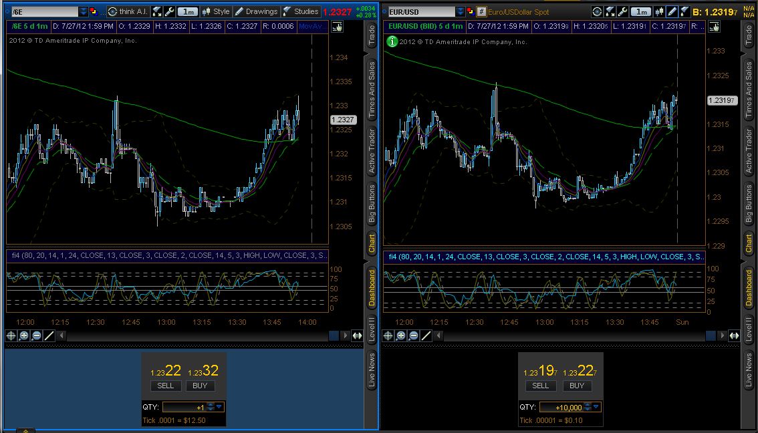Screen dimensions: 758x433
Task: Click candlestick style icon in EUR/USD toolbar
Action: click(659, 11)
